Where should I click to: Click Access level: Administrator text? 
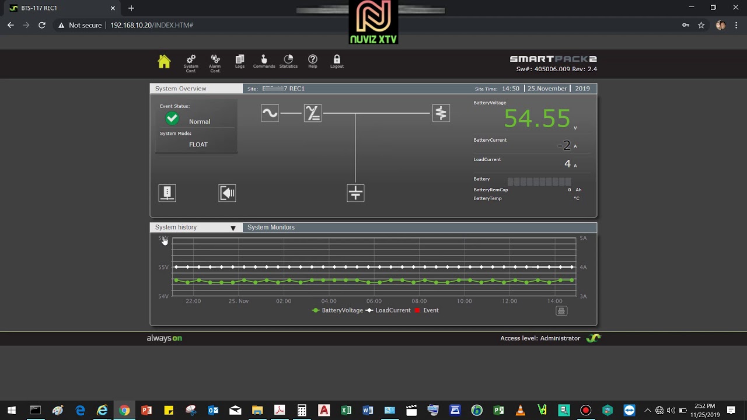tap(540, 338)
